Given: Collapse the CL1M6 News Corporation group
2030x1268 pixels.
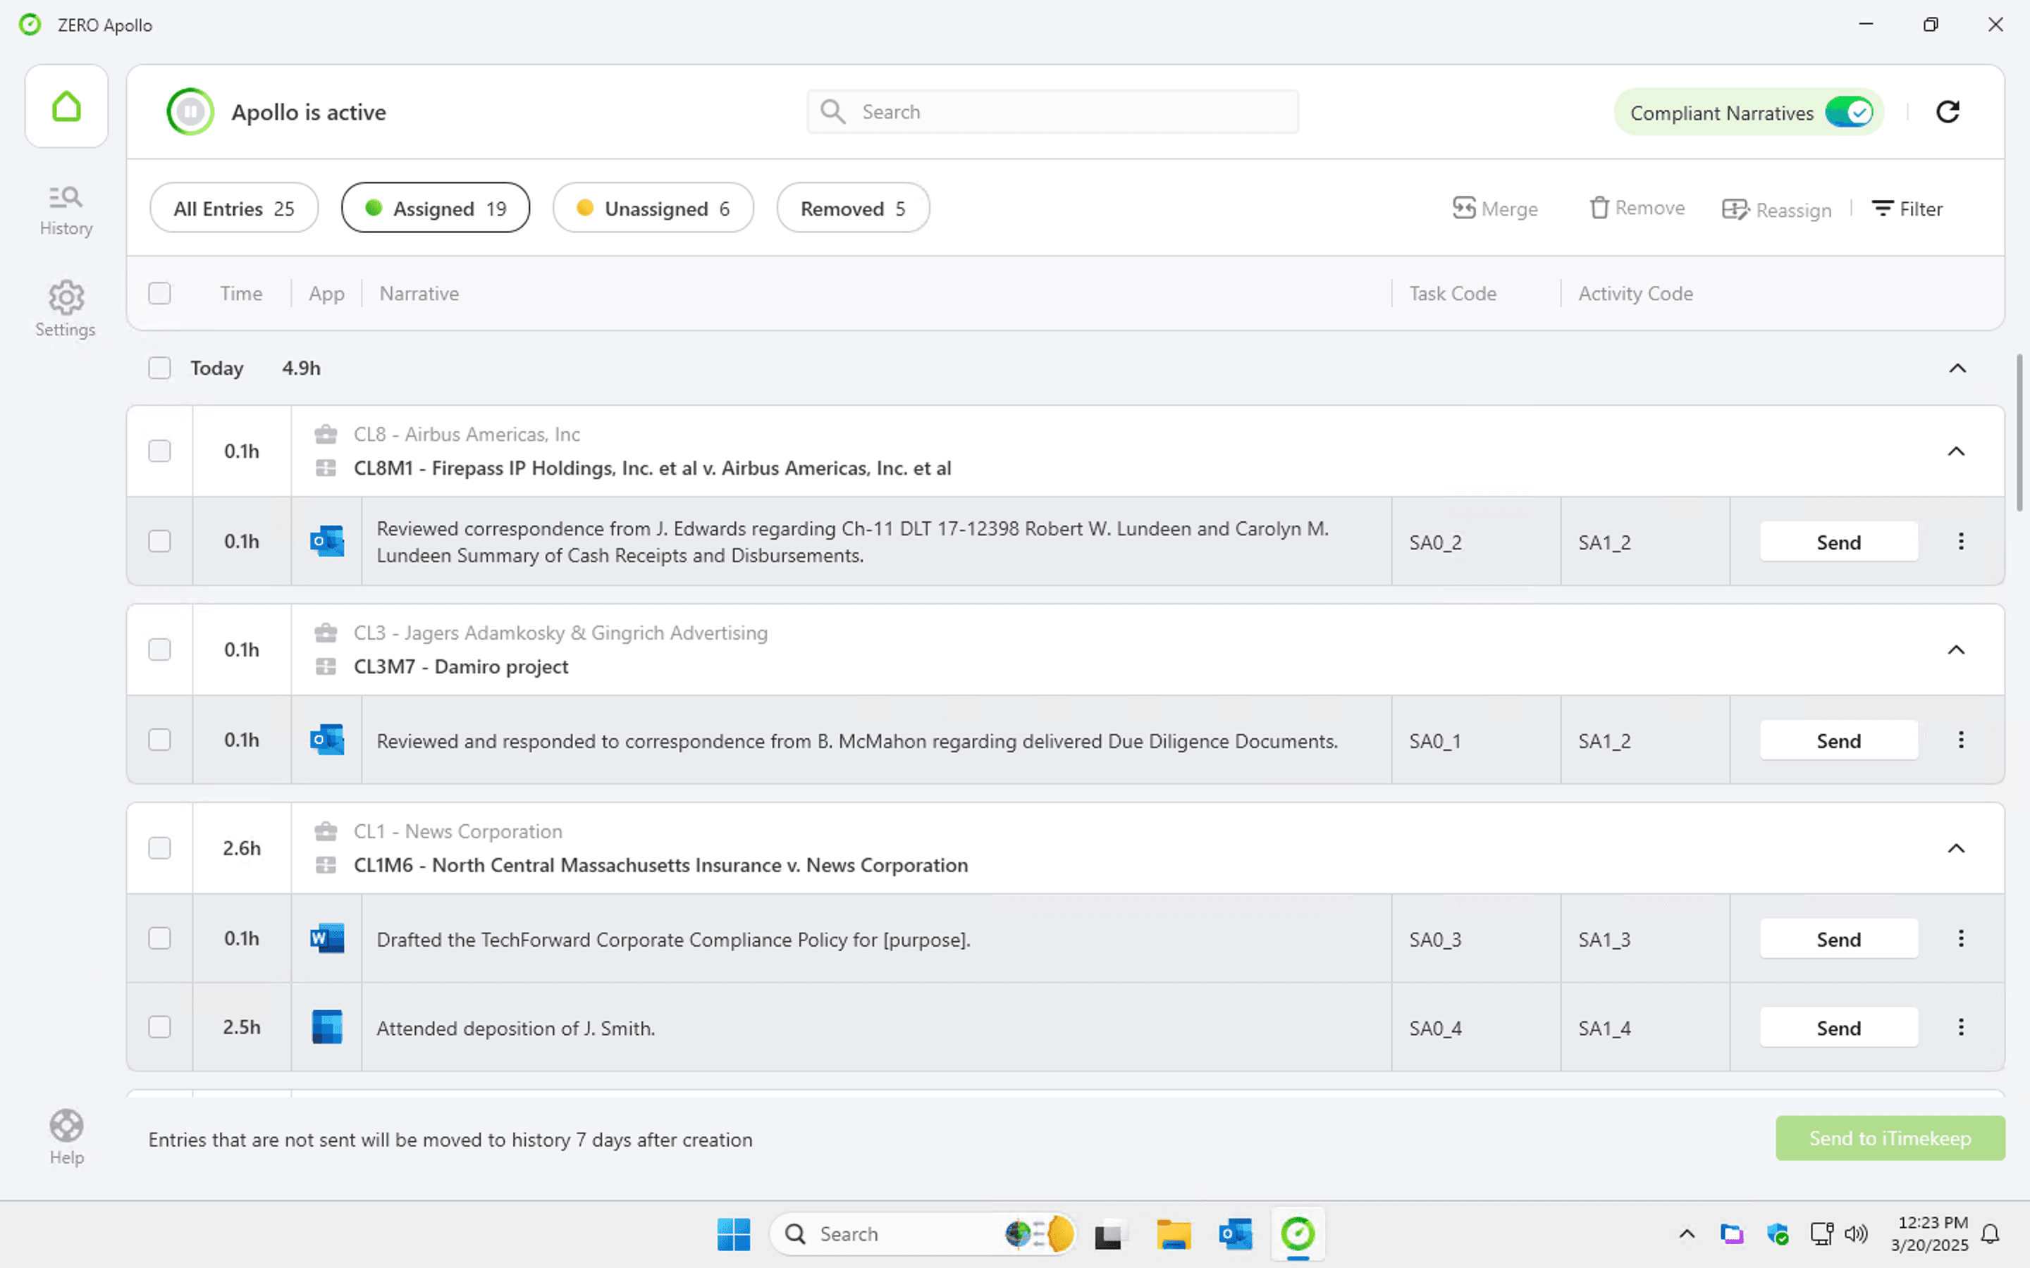Looking at the screenshot, I should [1956, 848].
